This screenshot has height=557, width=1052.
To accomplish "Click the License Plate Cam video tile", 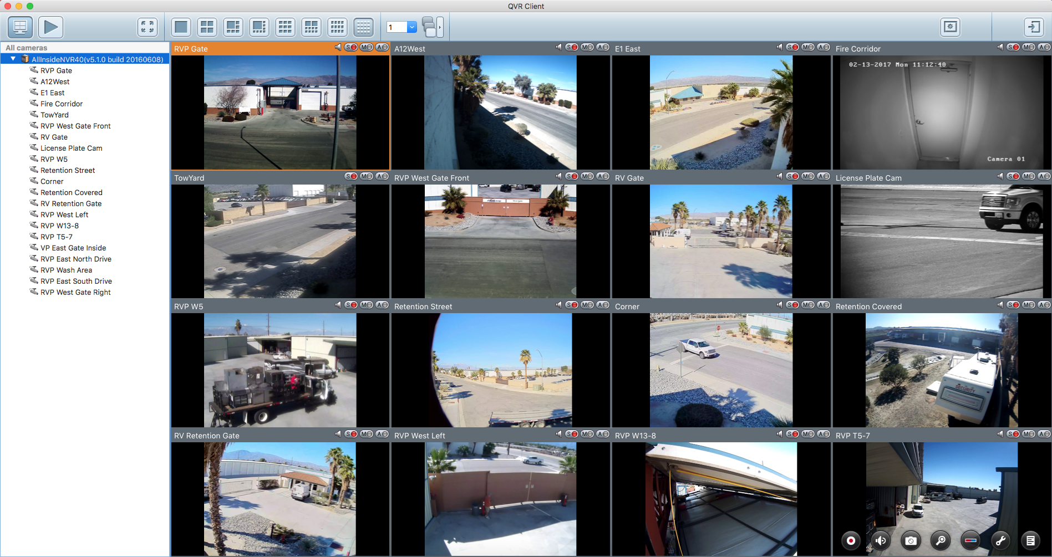I will click(942, 241).
